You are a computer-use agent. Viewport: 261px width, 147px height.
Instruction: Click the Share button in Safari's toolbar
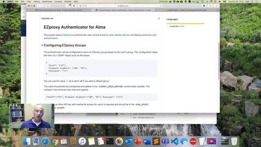click(x=210, y=6)
